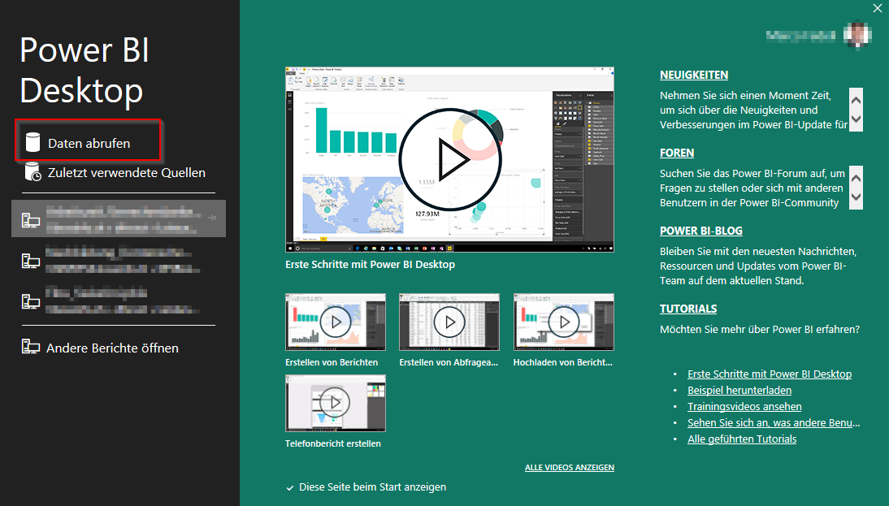Click the ALLE VIDEOS ANZEIGEN link
This screenshot has height=506, width=889.
pos(569,468)
